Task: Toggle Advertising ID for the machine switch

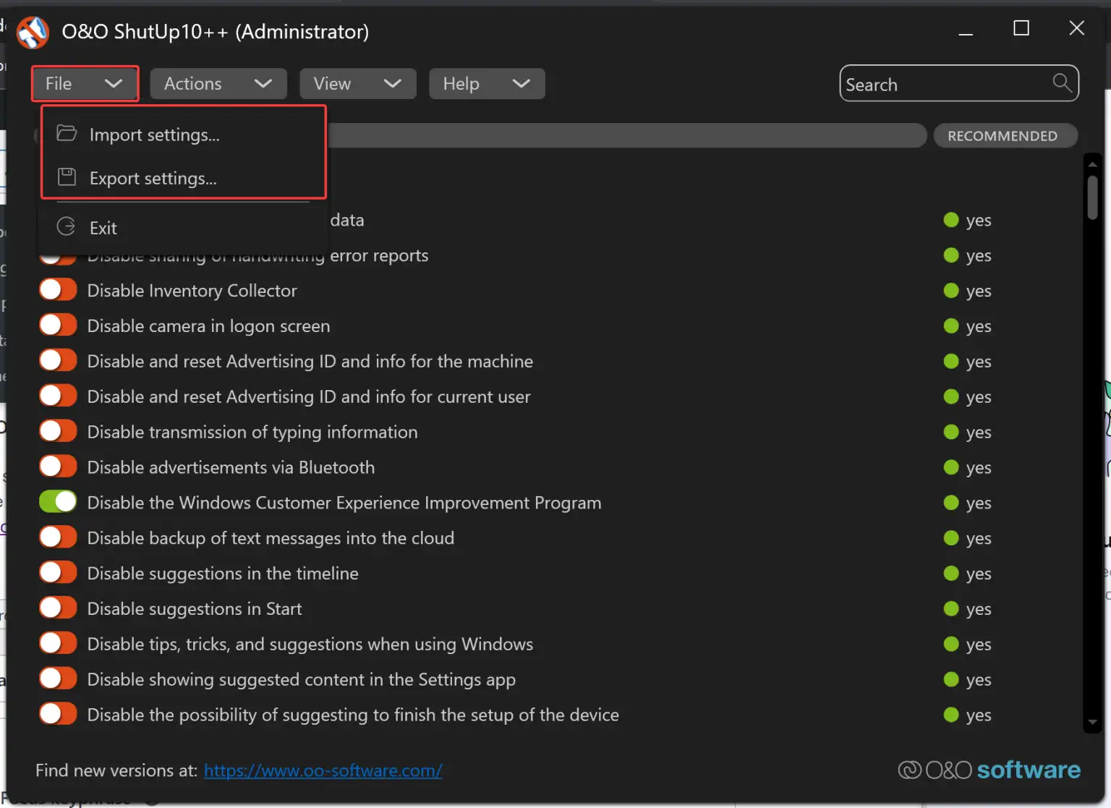Action: pyautogui.click(x=58, y=361)
